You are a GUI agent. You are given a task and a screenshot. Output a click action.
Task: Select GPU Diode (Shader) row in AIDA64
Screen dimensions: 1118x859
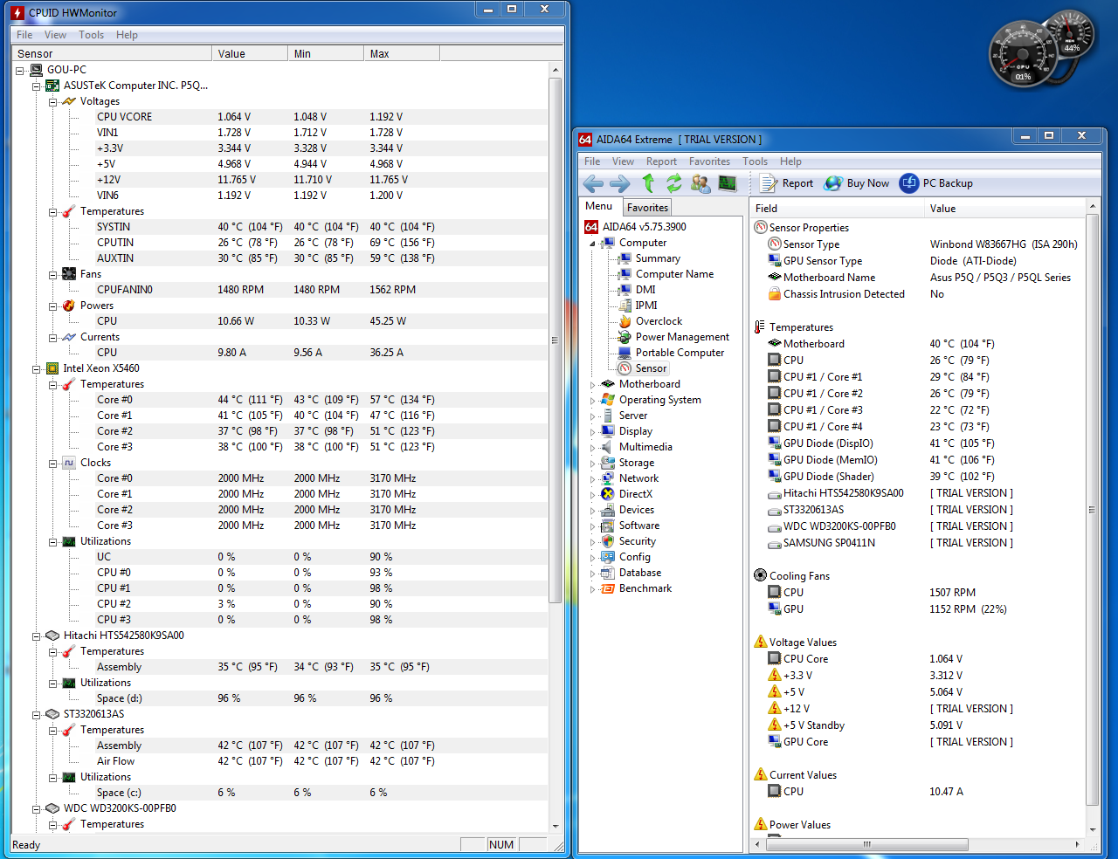917,477
